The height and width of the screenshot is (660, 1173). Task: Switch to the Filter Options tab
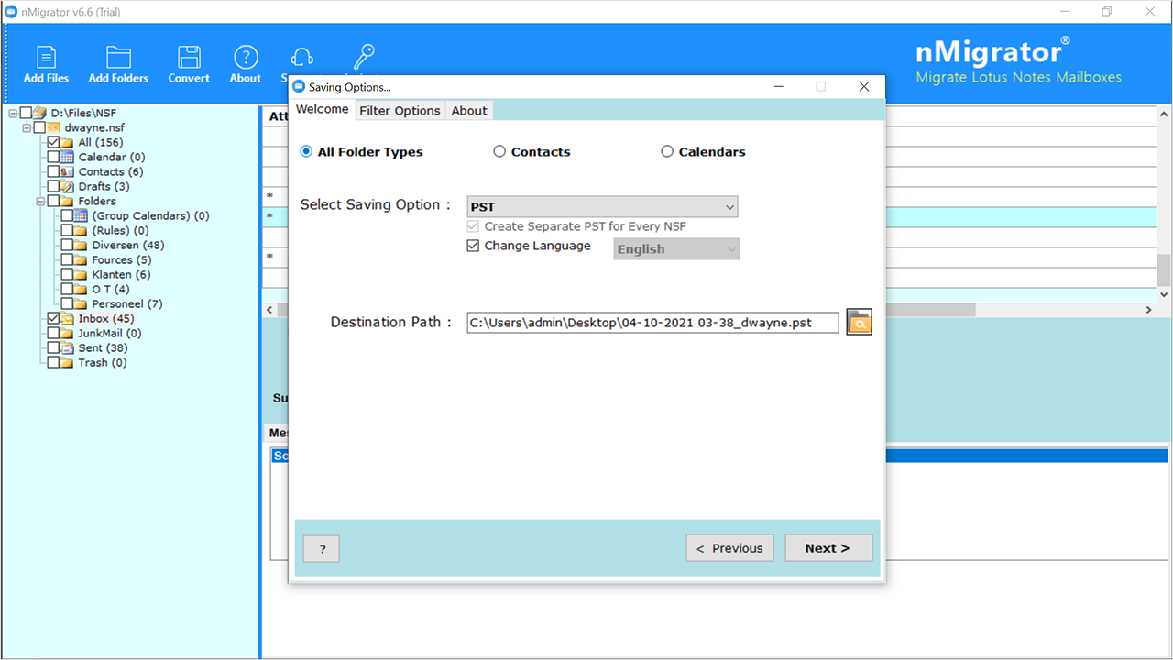point(400,110)
